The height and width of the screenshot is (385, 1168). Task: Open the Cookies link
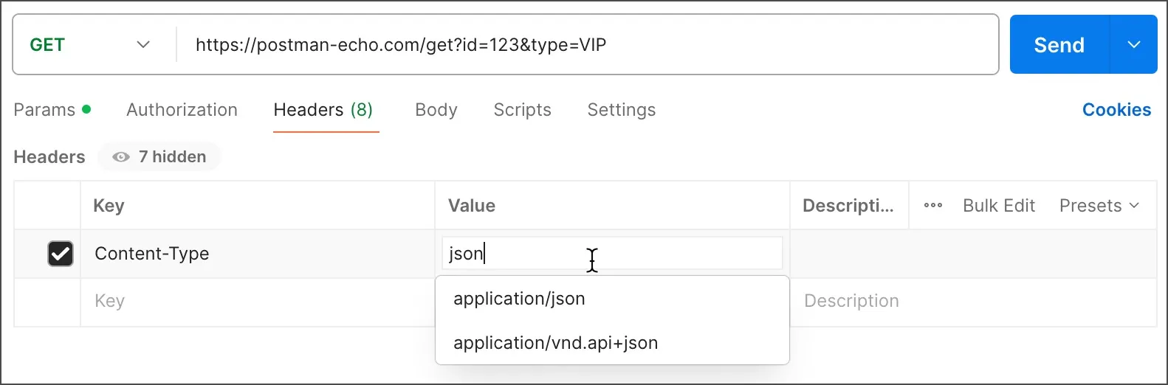click(1116, 110)
